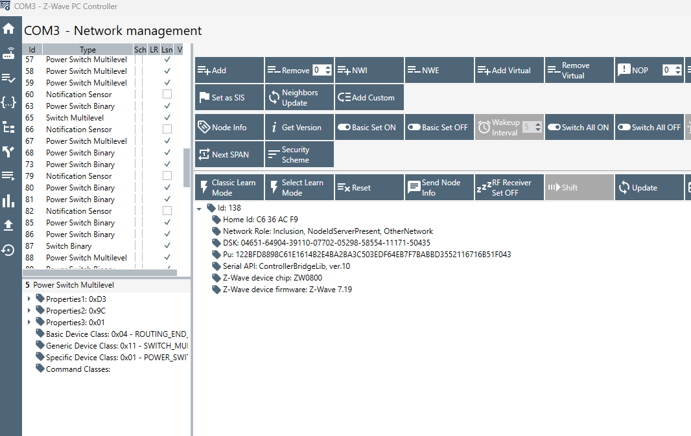Click the upload arrow sidebar icon
This screenshot has height=436, width=691.
(x=8, y=225)
